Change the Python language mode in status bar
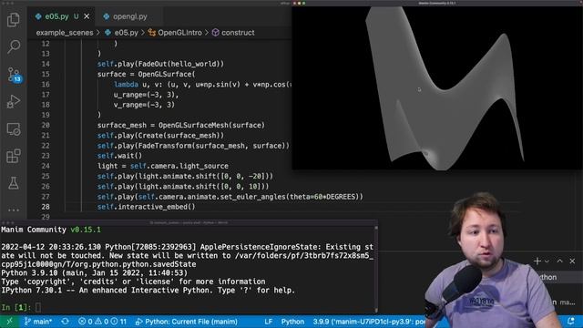The height and width of the screenshot is (328, 583). 292,322
